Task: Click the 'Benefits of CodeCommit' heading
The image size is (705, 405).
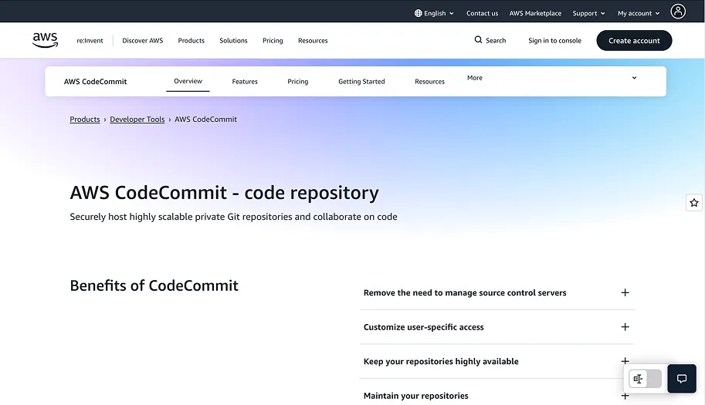Action: 154,285
